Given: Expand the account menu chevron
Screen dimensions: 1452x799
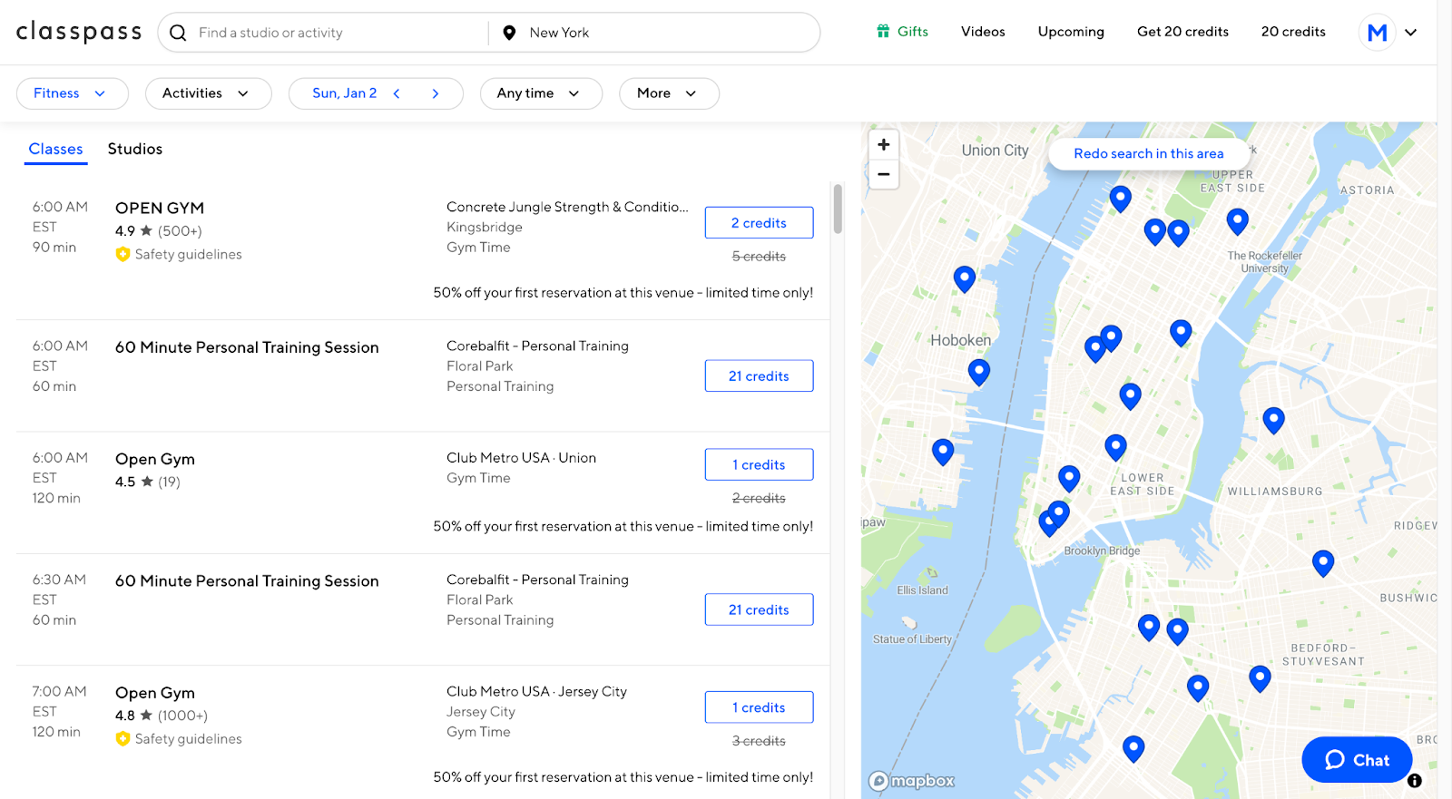Looking at the screenshot, I should point(1410,33).
